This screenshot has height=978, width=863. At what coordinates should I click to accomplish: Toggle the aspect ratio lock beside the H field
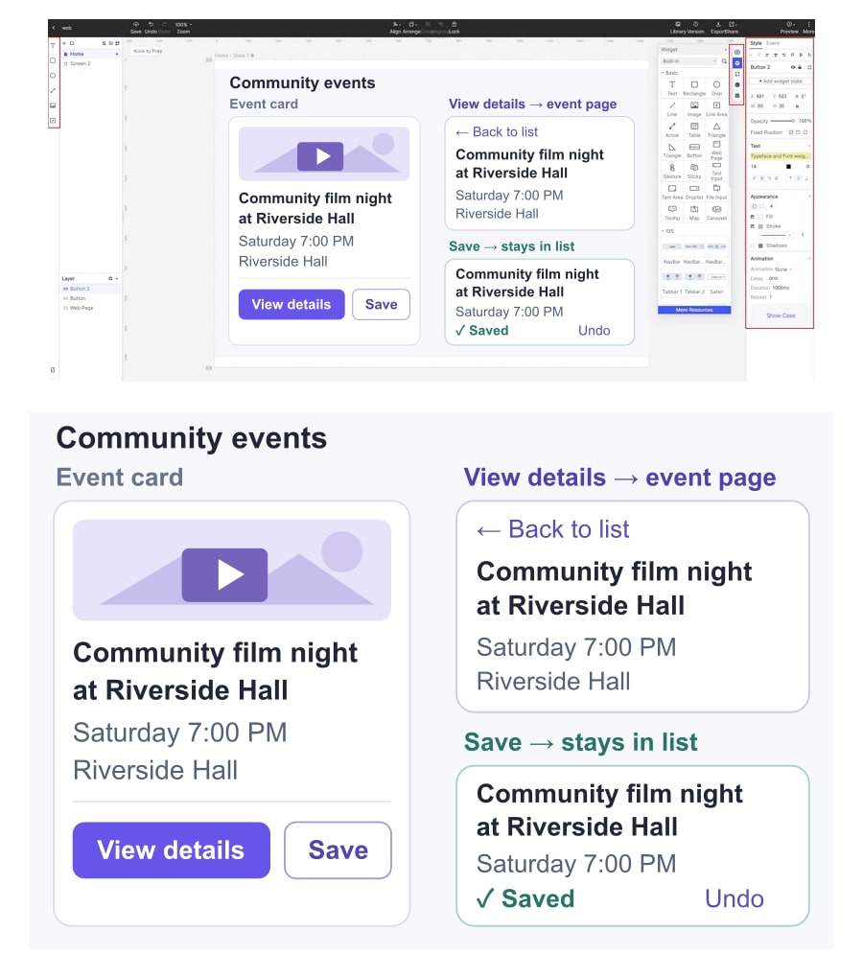tap(798, 106)
